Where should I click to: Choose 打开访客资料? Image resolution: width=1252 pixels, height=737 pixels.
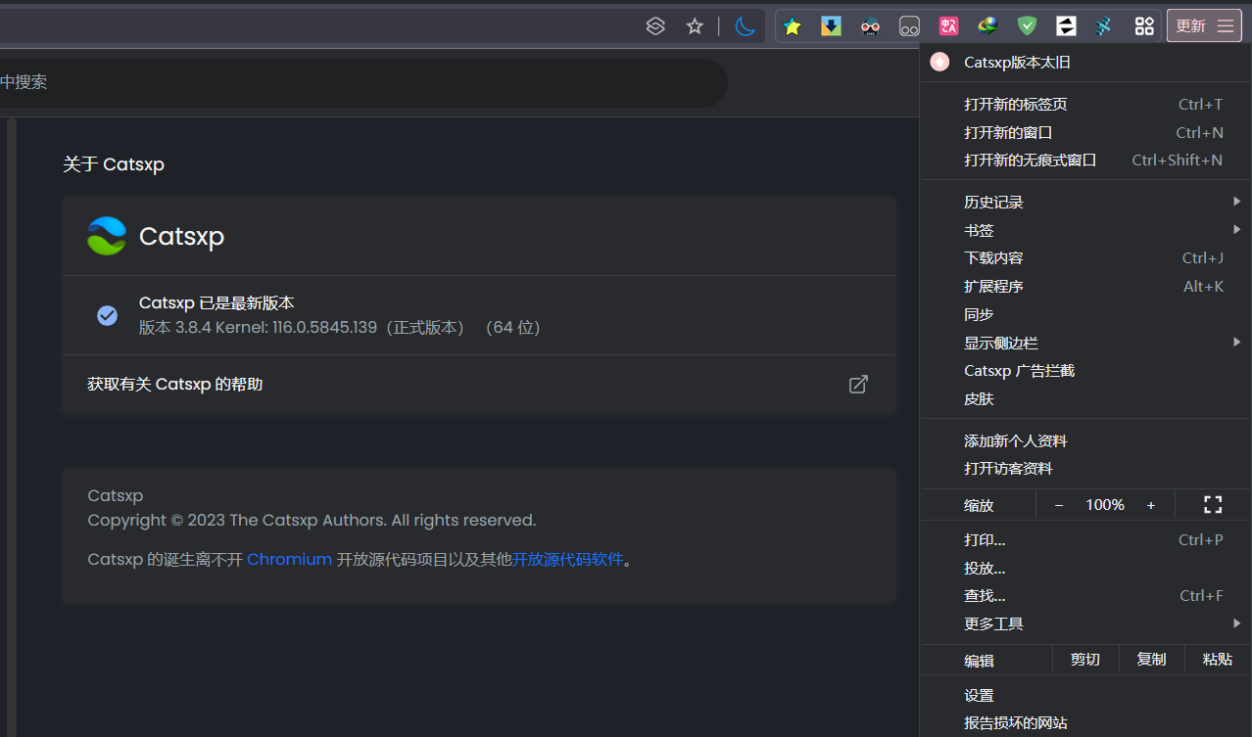1085,469
